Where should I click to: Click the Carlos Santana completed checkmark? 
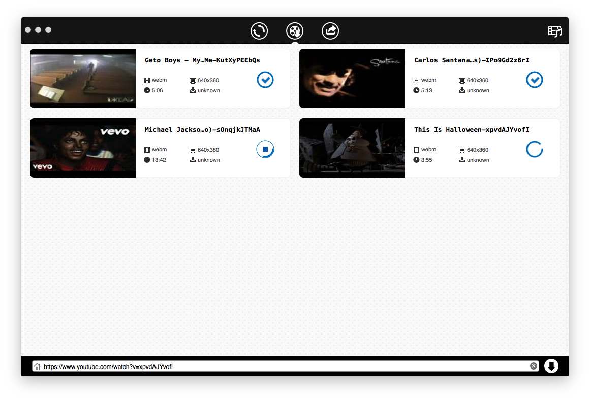click(535, 80)
